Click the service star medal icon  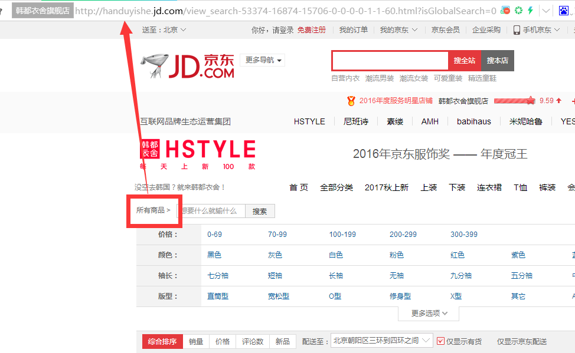coord(351,101)
